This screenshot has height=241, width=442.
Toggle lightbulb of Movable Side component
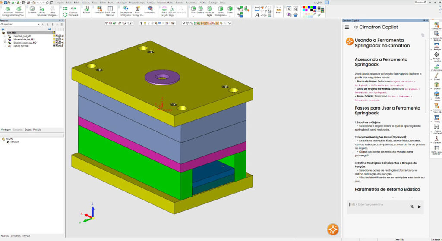click(x=54, y=39)
